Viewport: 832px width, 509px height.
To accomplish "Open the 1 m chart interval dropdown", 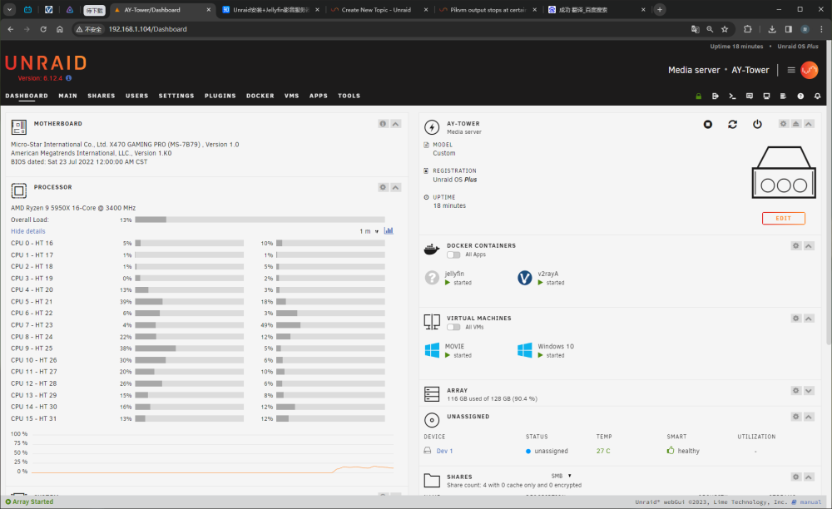I will point(369,231).
